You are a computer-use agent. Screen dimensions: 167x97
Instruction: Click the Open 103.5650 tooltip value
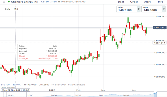[x=52, y=54]
